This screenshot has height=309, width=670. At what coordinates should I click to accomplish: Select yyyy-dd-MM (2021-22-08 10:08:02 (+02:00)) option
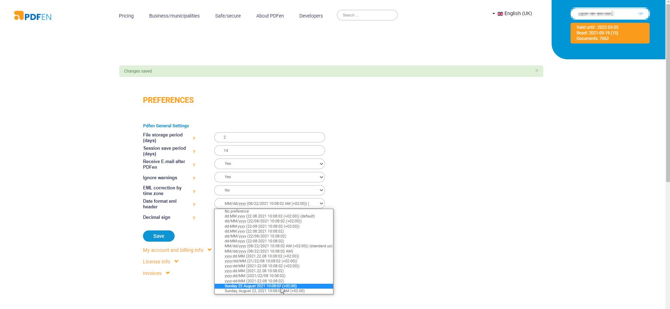(274, 266)
